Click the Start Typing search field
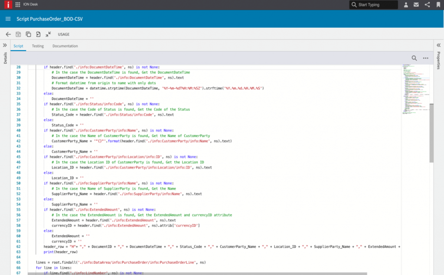Image resolution: width=444 pixels, height=275 pixels. tap(373, 5)
